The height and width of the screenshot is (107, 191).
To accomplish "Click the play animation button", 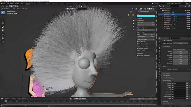I will coord(81,99).
